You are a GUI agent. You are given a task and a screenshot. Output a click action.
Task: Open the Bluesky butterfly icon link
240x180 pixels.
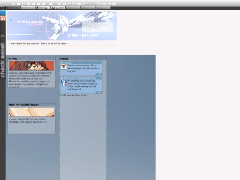point(3,13)
